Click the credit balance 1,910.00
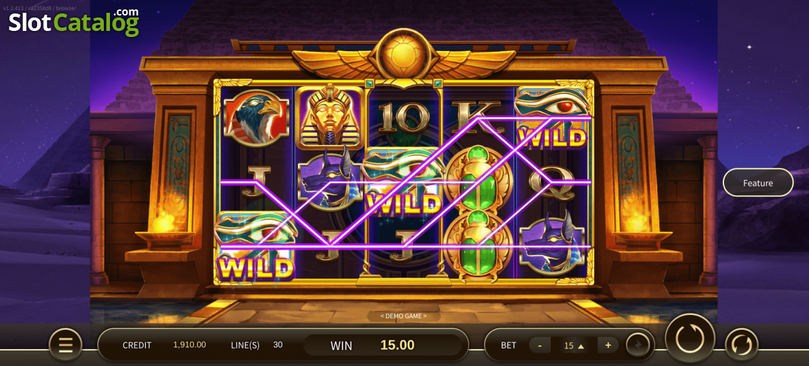This screenshot has width=809, height=366. [189, 344]
